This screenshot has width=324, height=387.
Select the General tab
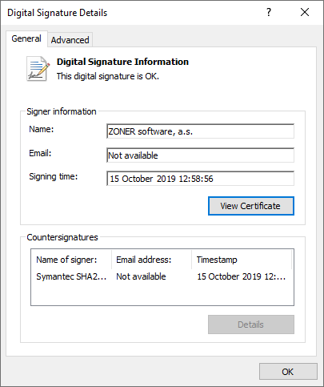click(26, 38)
